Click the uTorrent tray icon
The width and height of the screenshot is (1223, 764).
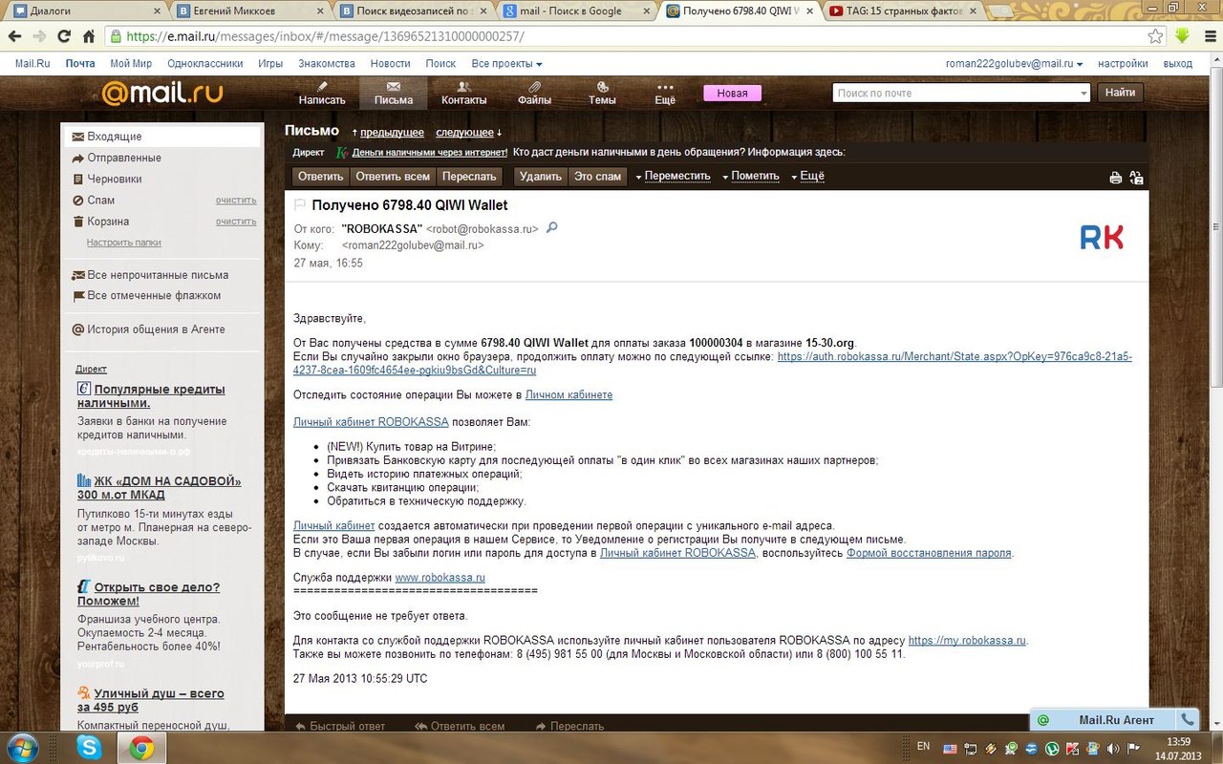coord(1051,749)
